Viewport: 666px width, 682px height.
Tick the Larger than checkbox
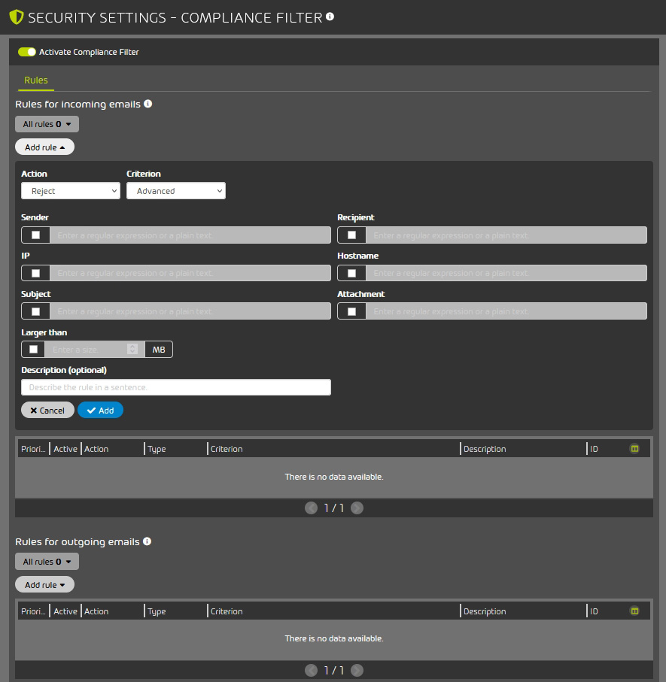point(33,350)
